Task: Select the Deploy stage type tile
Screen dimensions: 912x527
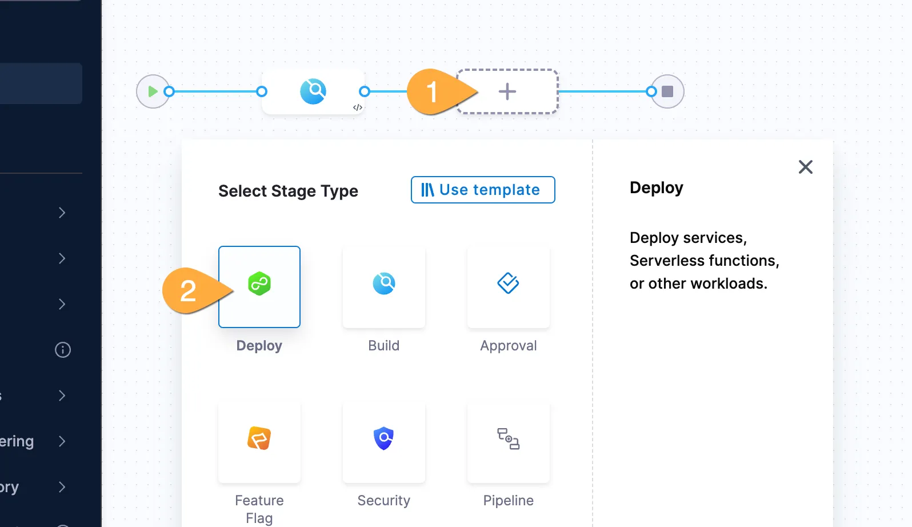Action: point(259,286)
